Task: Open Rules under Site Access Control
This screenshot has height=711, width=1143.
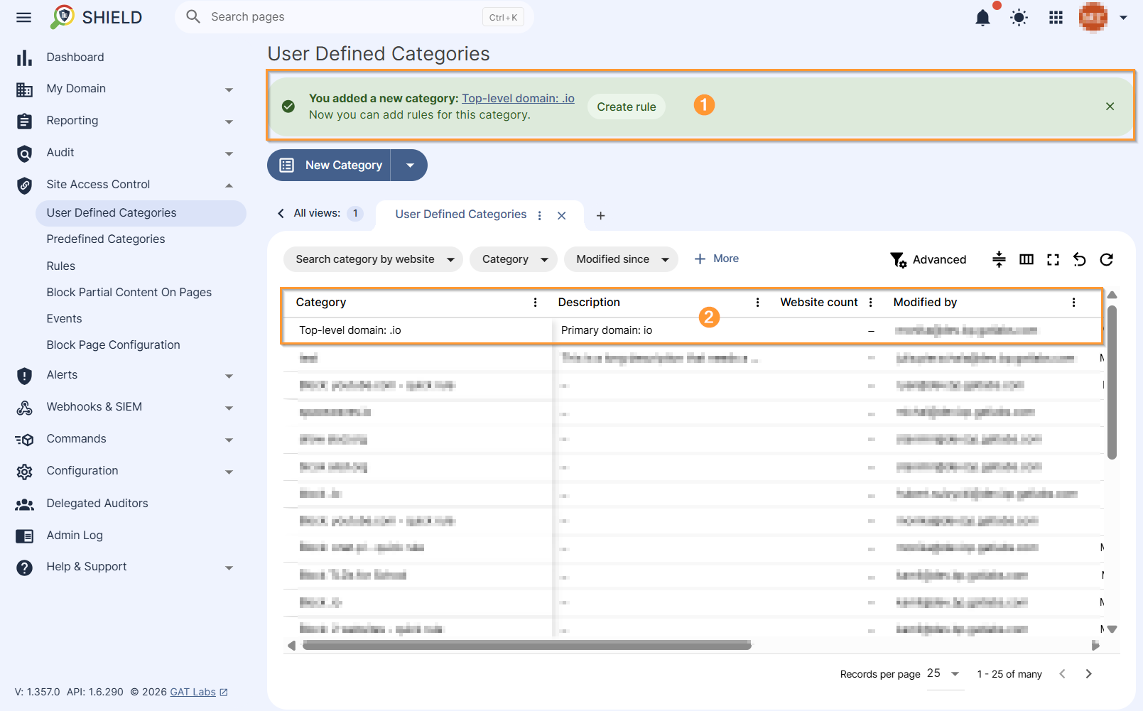Action: click(61, 266)
